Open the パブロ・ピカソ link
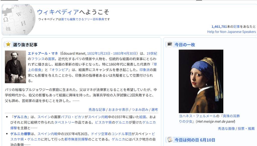 tap(73, 117)
